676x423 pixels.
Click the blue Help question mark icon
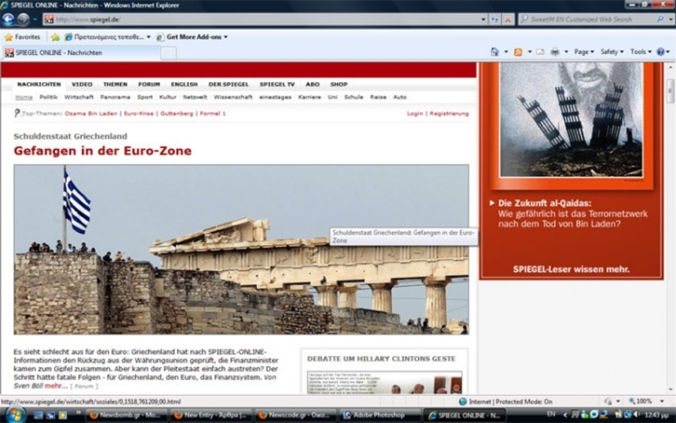pyautogui.click(x=660, y=52)
